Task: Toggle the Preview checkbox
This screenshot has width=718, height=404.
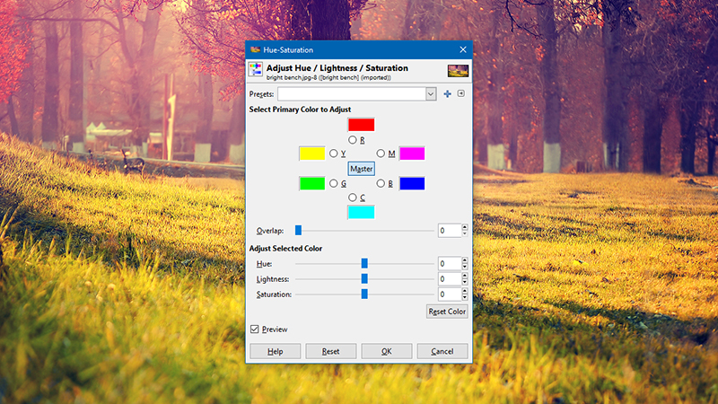Action: [255, 329]
